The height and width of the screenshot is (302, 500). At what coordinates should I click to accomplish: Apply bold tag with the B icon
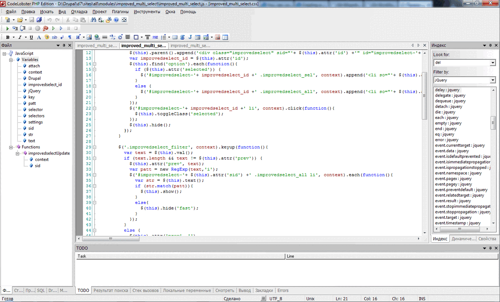[x=7, y=37]
